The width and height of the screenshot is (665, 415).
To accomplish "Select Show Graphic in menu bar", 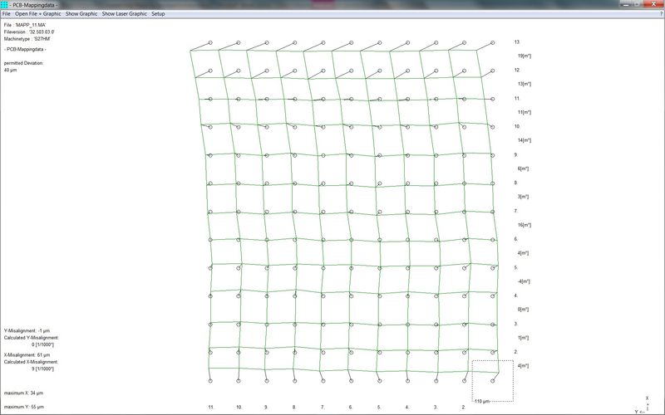I will tap(81, 14).
